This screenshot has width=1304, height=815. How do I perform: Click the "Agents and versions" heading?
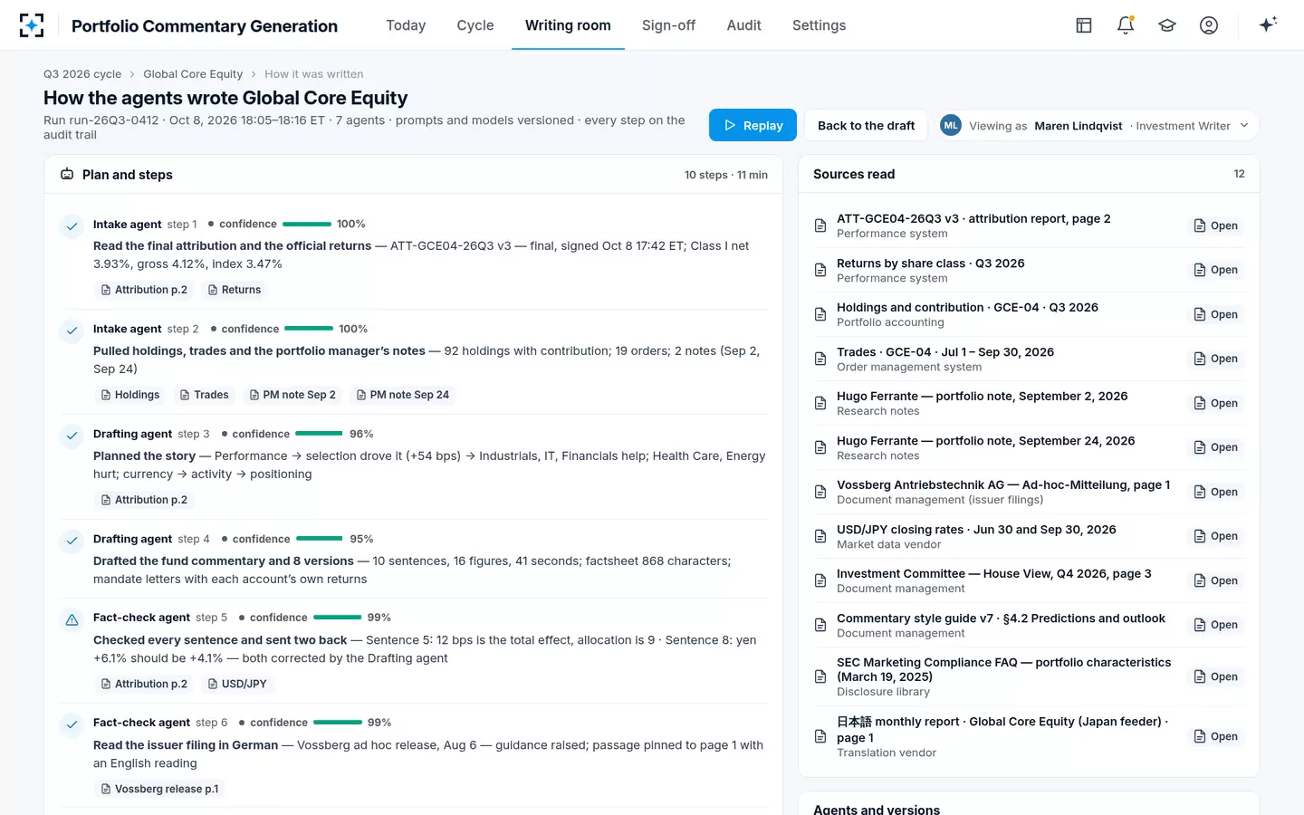(877, 810)
